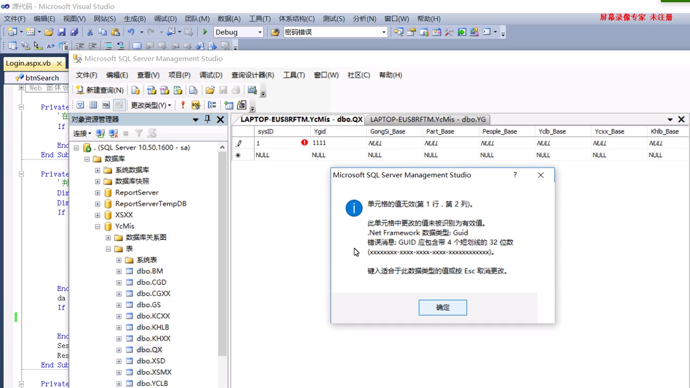
Task: Toggle the Show Results Pane icon
Action: point(119,105)
